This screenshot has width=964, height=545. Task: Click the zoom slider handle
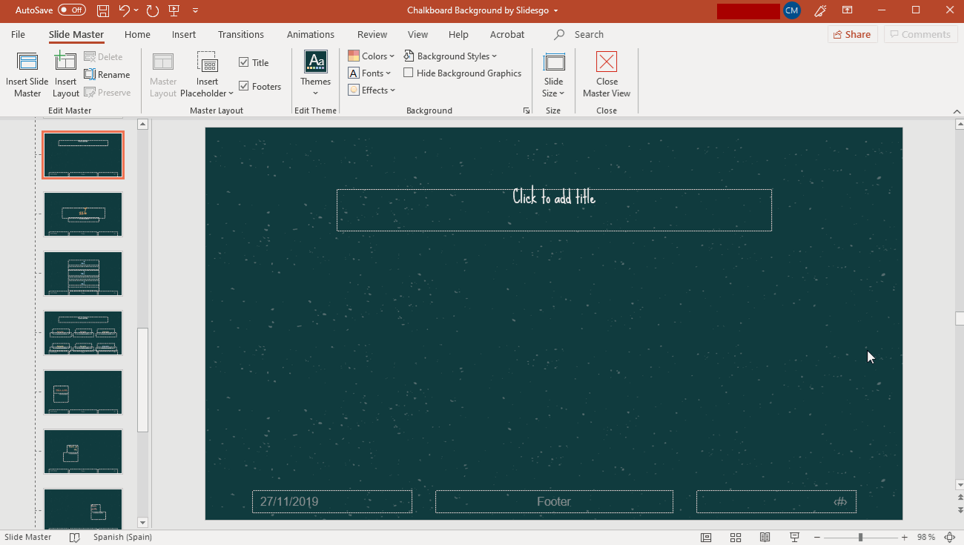[860, 537]
